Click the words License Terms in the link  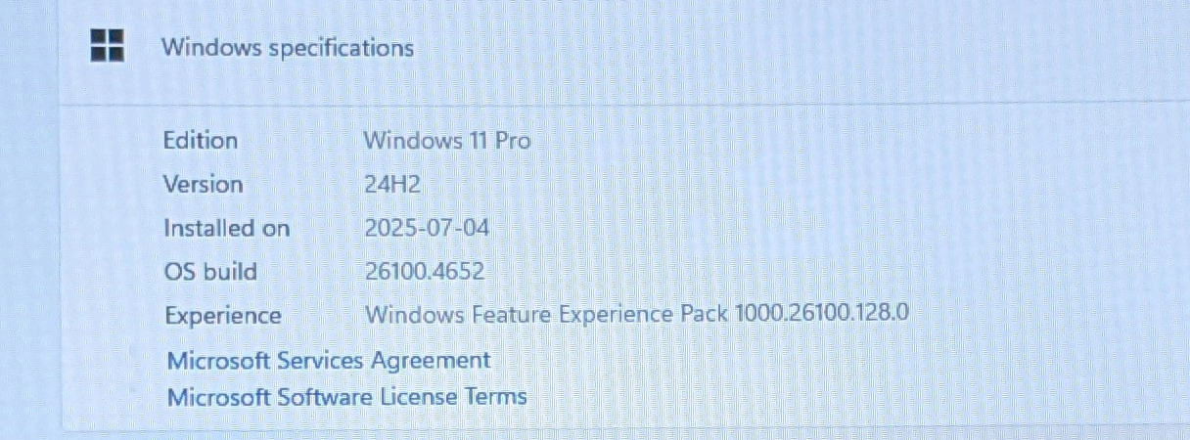pos(453,397)
